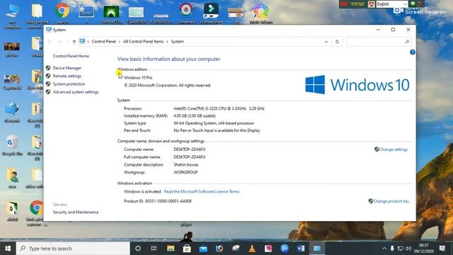
Task: Open Microsoft Word from taskbar
Action: [x=301, y=249]
